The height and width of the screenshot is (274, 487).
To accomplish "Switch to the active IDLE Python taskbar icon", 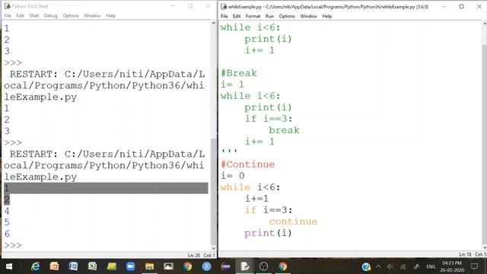I will [245, 266].
